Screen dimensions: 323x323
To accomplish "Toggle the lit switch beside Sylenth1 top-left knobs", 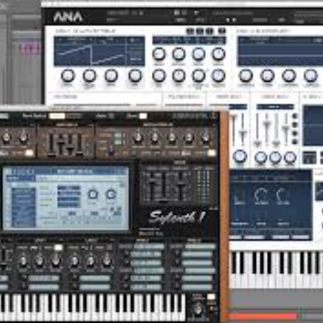I will 30,153.
